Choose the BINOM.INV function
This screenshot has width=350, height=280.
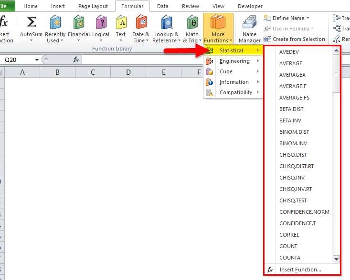pyautogui.click(x=293, y=143)
